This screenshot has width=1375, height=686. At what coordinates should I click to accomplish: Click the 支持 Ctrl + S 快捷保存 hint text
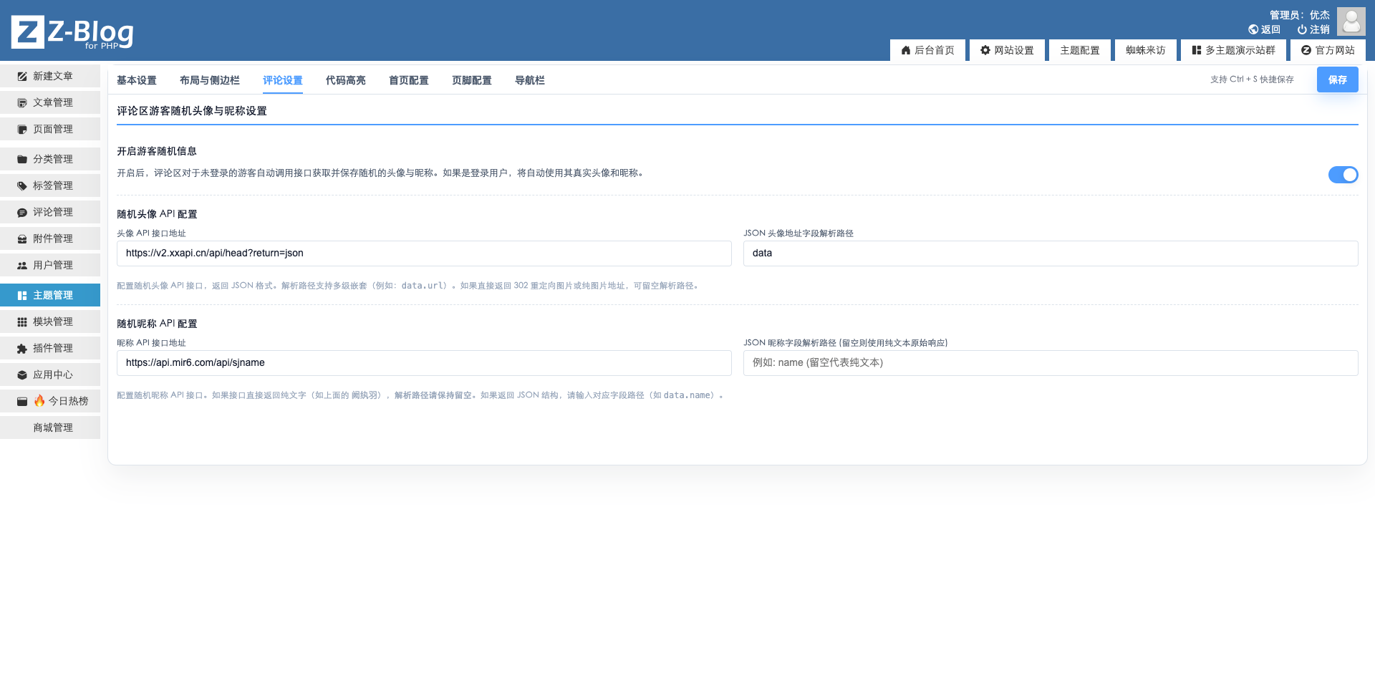(x=1252, y=79)
